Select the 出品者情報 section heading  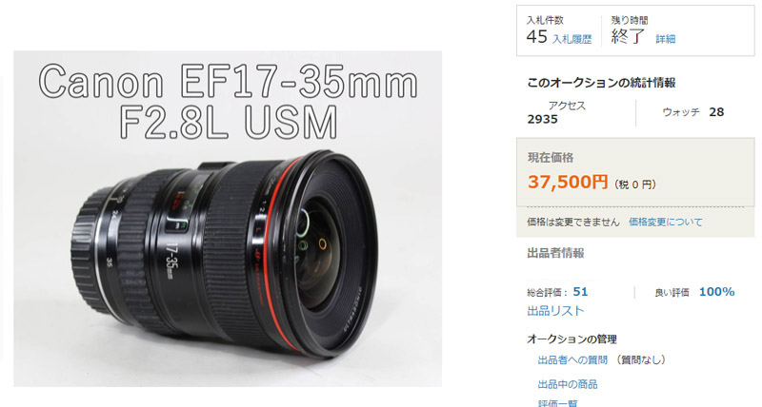pos(555,253)
